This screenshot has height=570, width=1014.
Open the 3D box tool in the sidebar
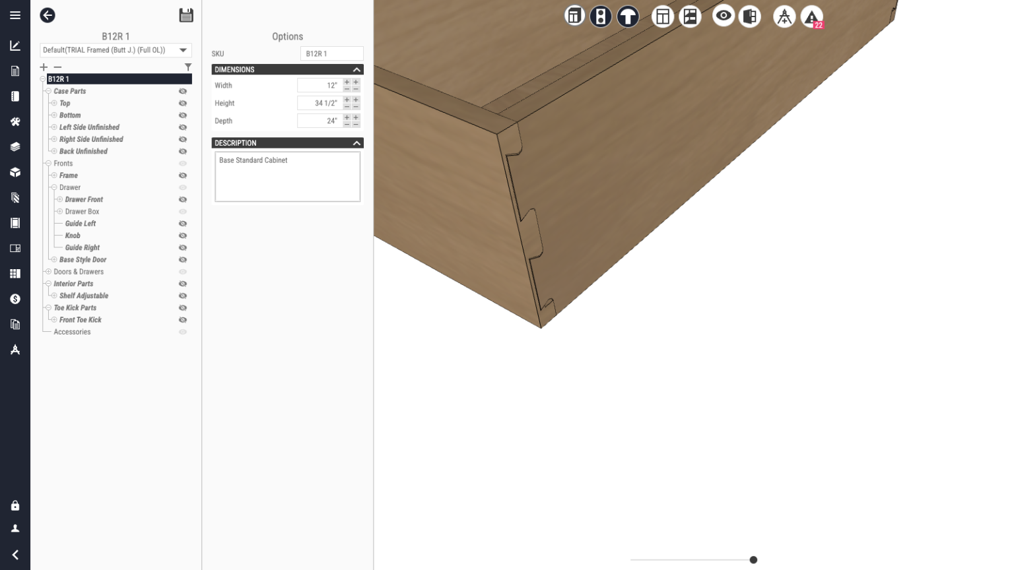(15, 172)
